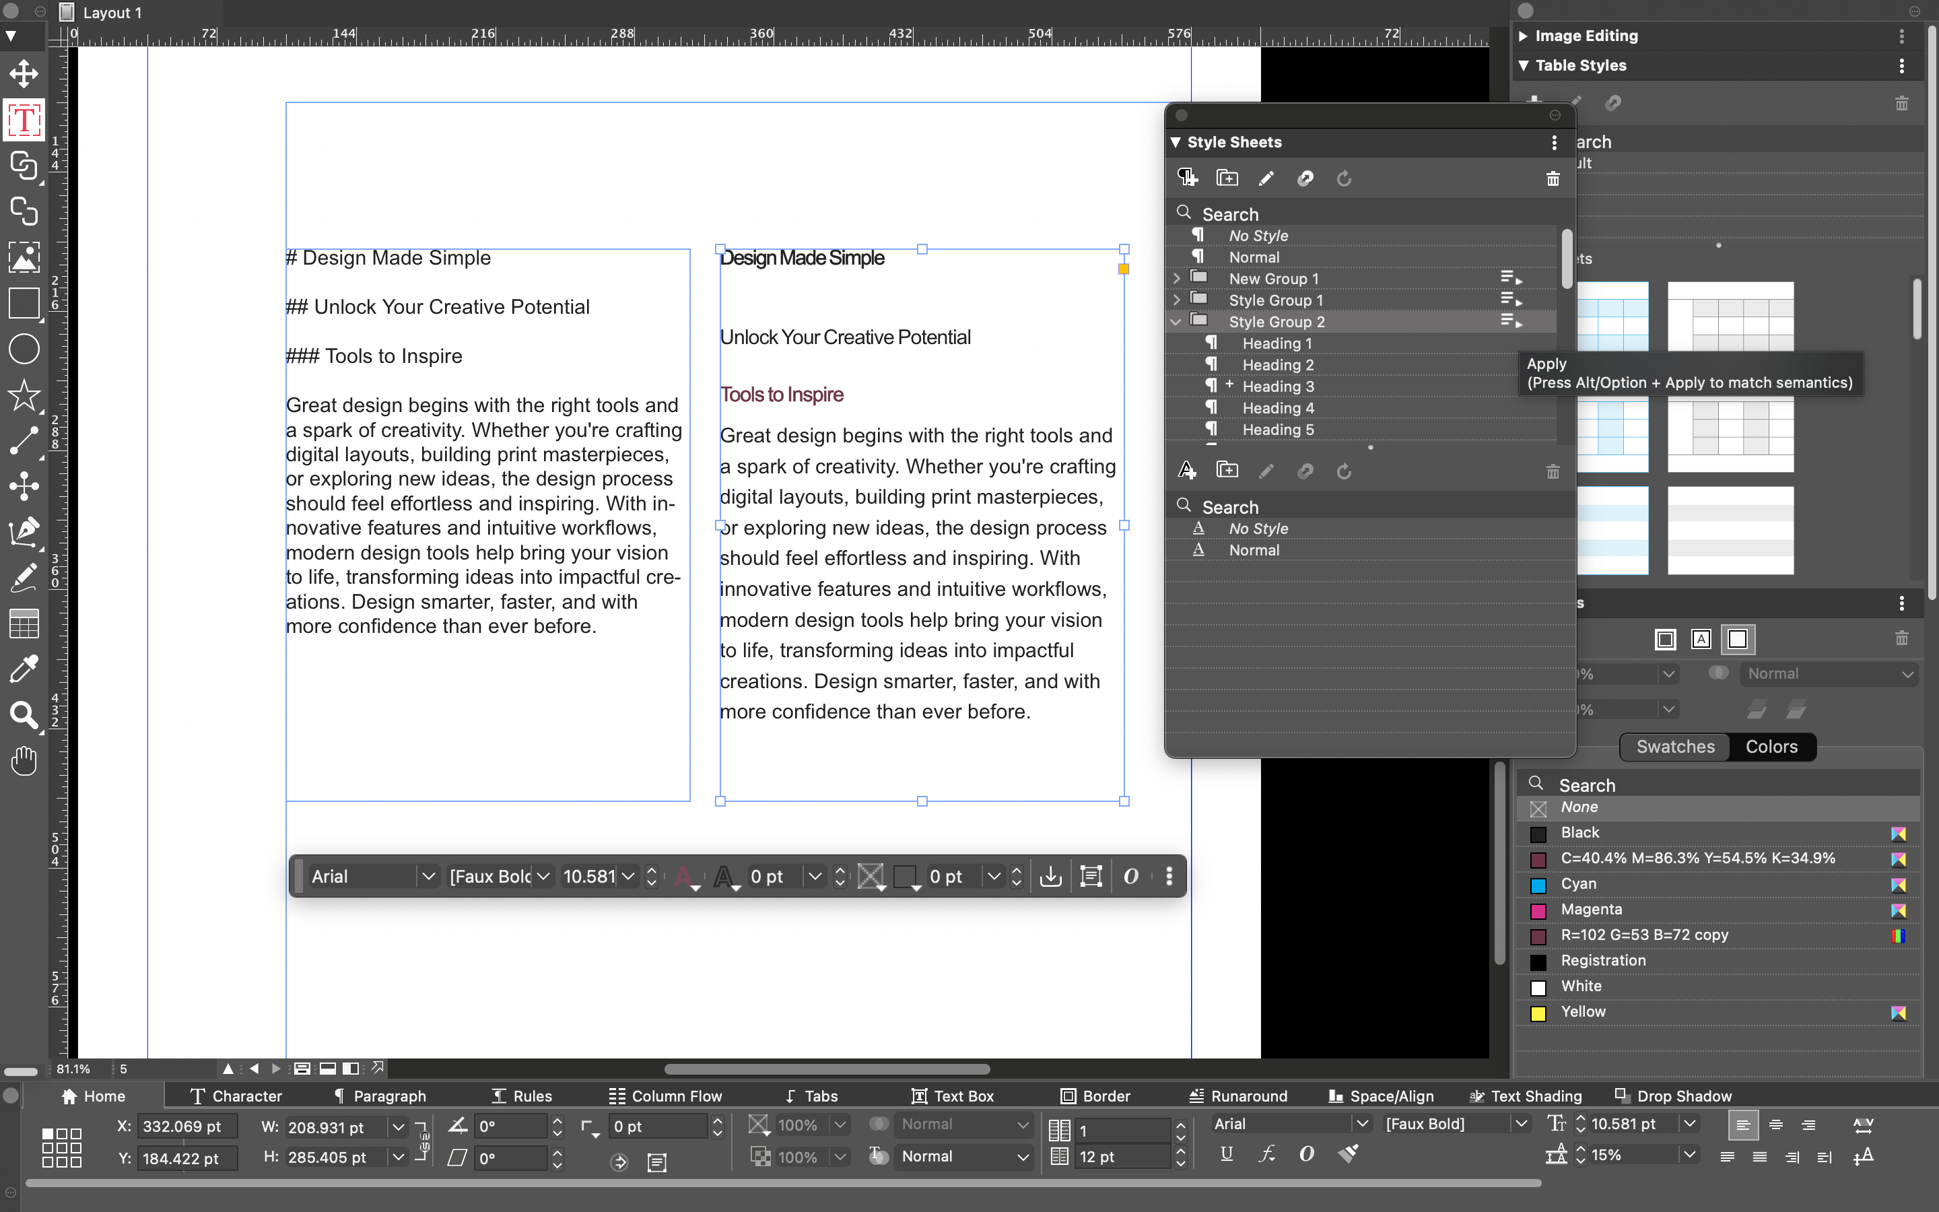Viewport: 1939px width, 1212px height.
Task: Click italic icon in floating toolbar
Action: [1131, 876]
